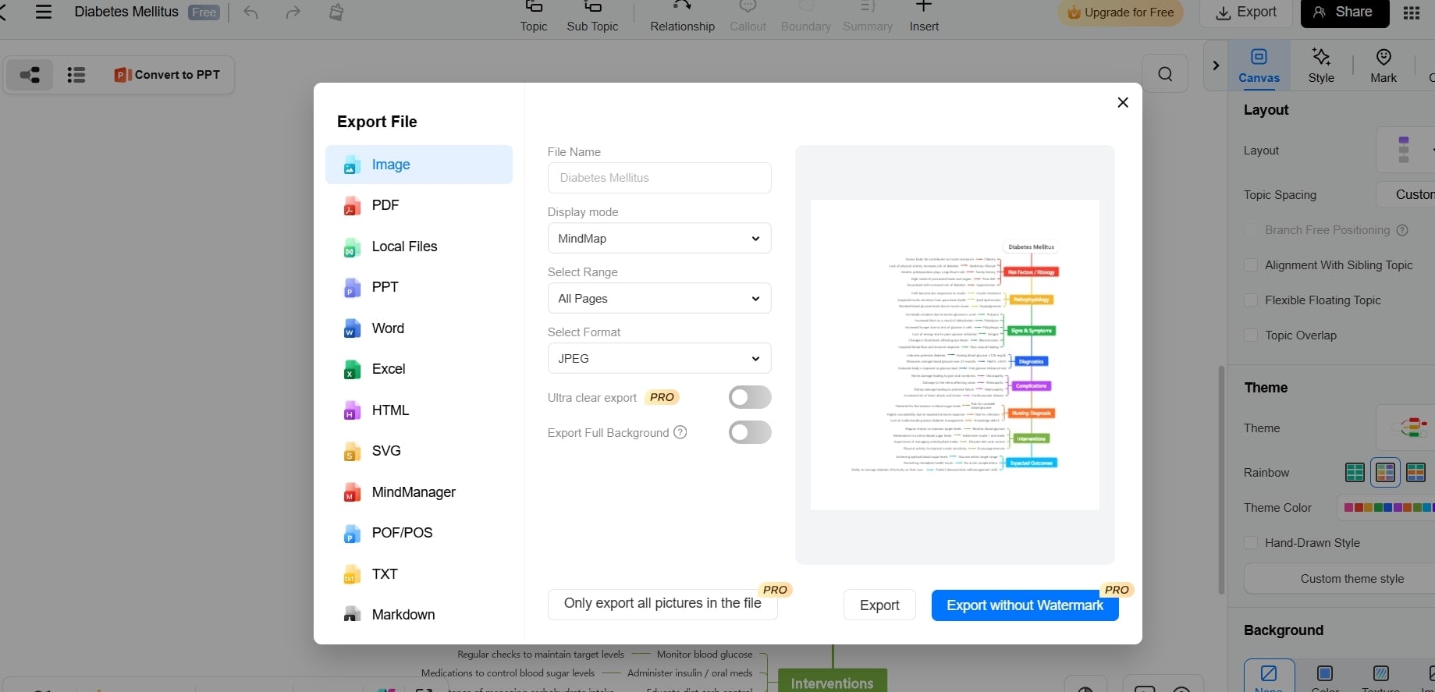Click Upgrade for Free

(1121, 12)
